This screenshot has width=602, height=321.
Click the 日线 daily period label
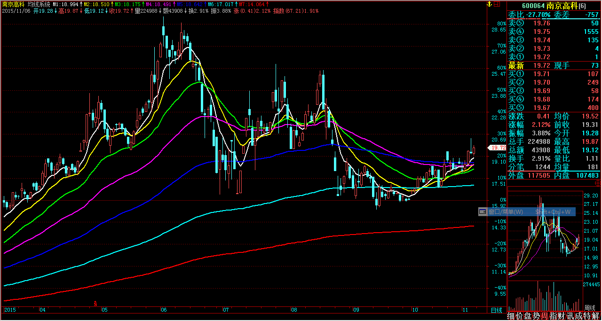(x=496, y=310)
